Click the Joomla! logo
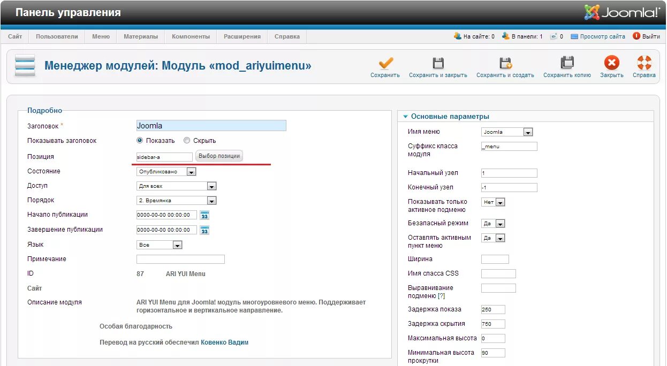 pos(621,12)
